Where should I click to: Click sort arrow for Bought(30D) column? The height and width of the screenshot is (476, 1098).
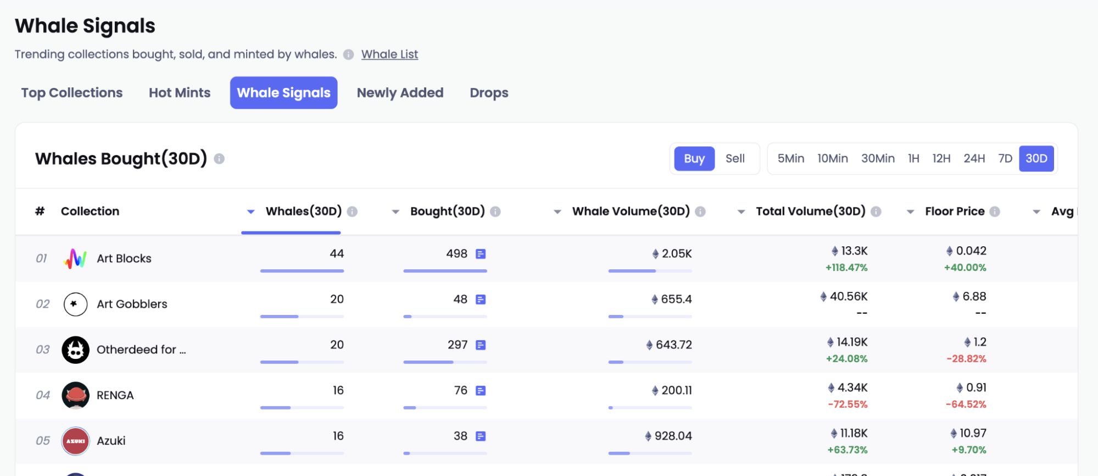point(395,212)
